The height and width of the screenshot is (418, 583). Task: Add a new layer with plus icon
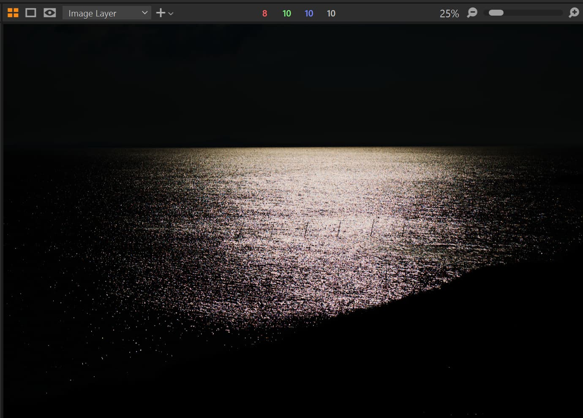click(x=160, y=13)
